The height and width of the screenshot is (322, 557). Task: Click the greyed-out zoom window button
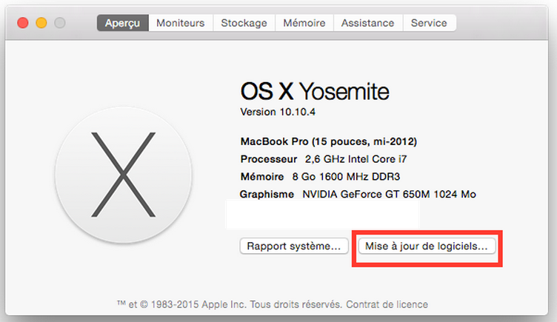click(60, 23)
